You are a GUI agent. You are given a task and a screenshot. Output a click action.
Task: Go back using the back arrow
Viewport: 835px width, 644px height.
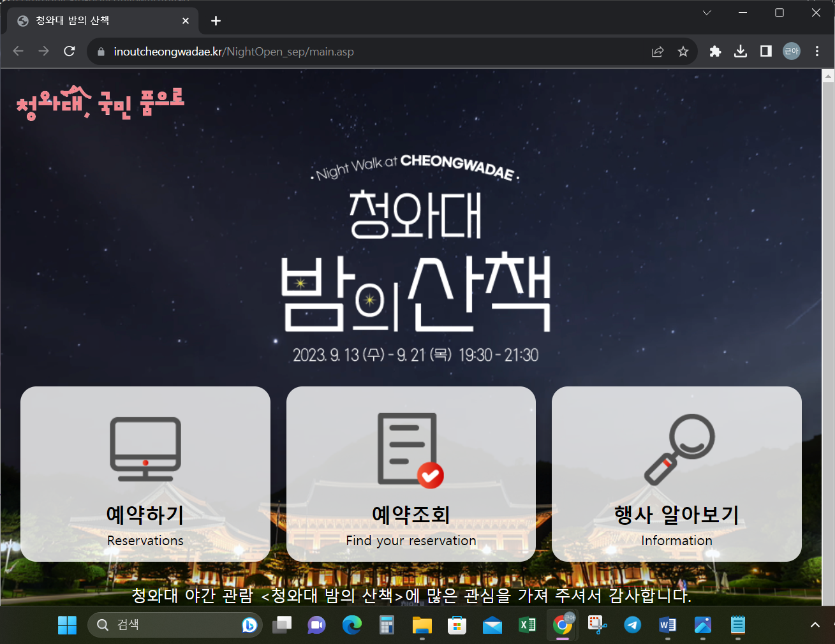point(18,52)
